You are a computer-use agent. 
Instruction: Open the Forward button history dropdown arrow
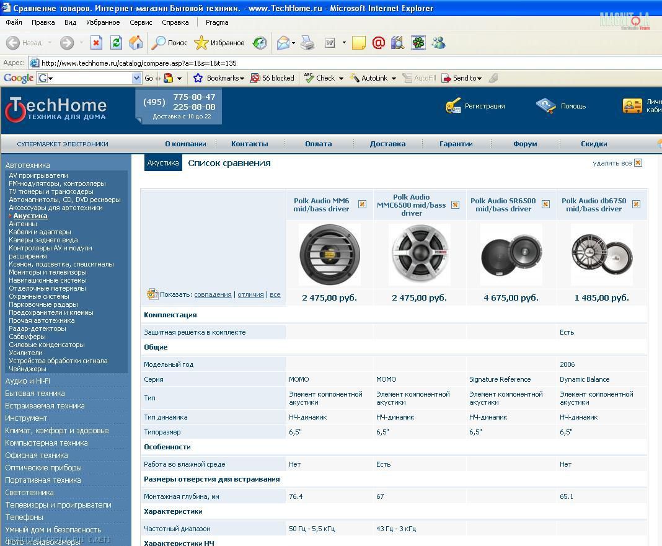81,43
